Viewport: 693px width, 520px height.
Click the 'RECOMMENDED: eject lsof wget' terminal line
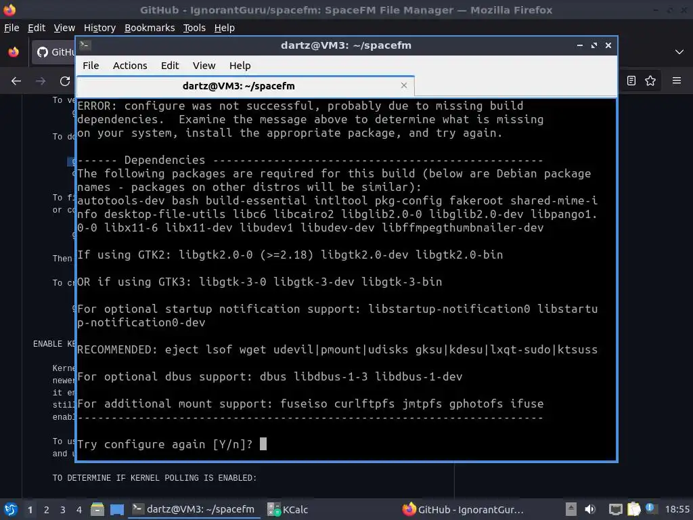[x=337, y=350]
